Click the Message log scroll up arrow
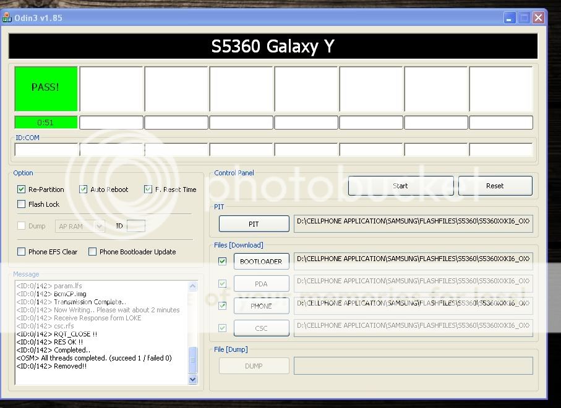This screenshot has width=561, height=408. coord(192,286)
